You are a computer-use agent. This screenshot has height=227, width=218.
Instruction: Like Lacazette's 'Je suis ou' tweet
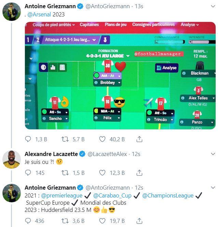tap(102, 172)
